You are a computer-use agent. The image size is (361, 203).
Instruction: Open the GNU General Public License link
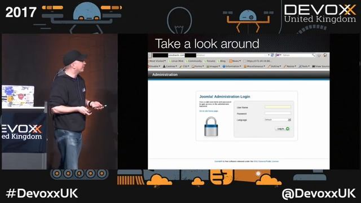click(266, 162)
